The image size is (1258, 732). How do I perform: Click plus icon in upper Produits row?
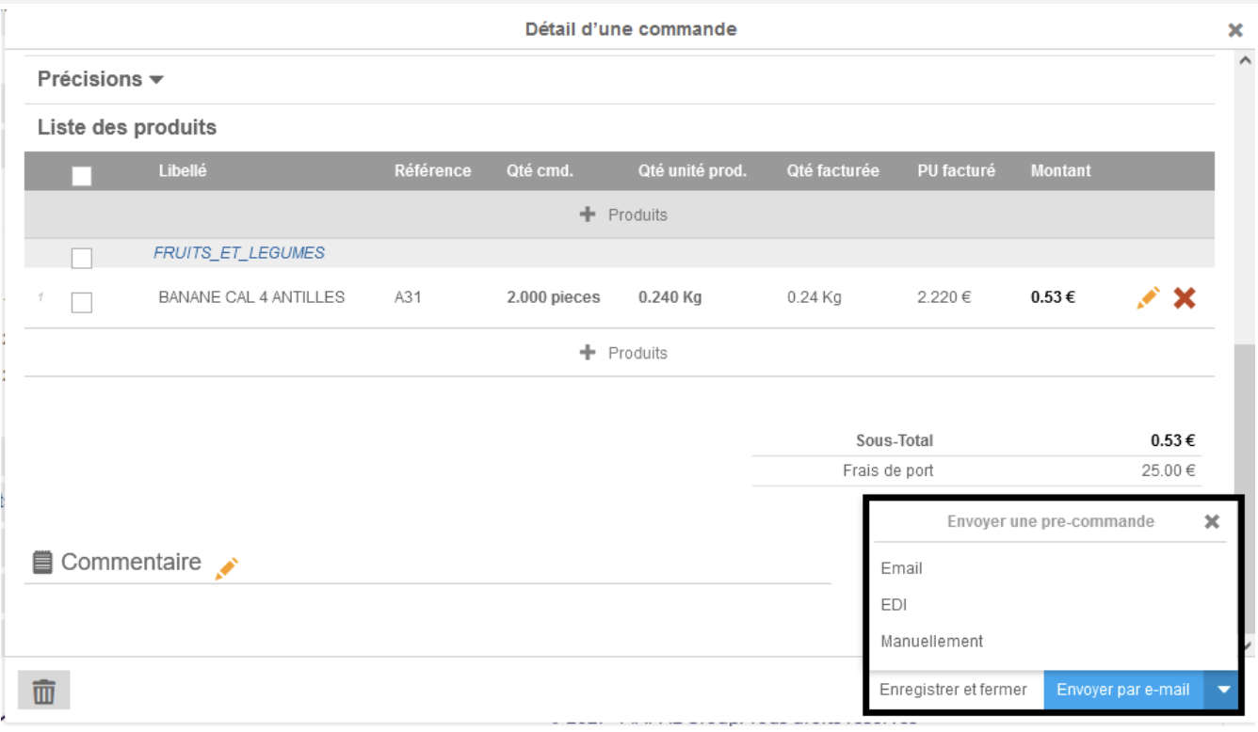pyautogui.click(x=589, y=215)
